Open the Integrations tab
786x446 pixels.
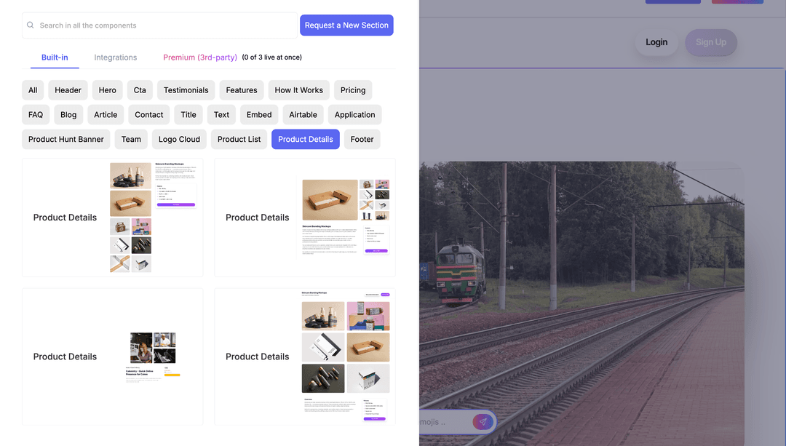115,57
